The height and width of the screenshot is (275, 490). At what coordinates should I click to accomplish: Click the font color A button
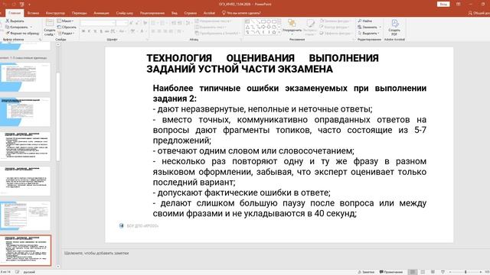[x=142, y=31]
